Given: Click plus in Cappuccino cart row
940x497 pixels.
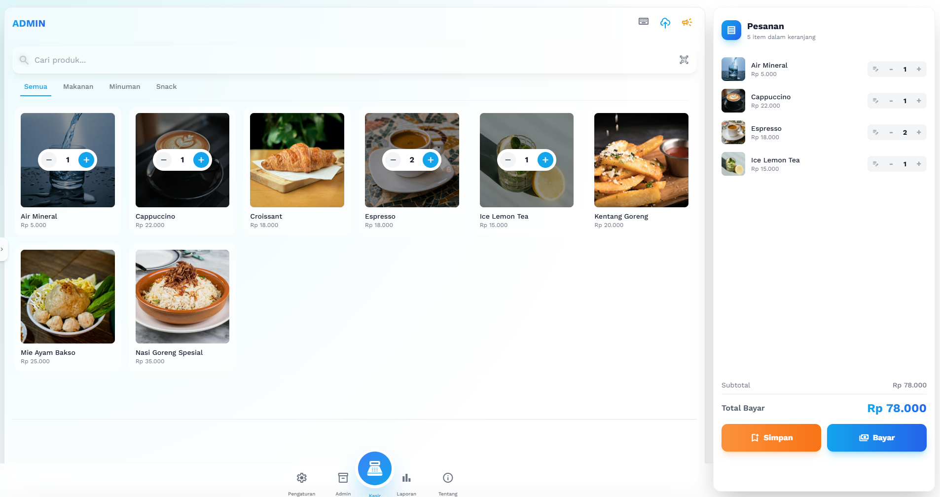Looking at the screenshot, I should [919, 101].
